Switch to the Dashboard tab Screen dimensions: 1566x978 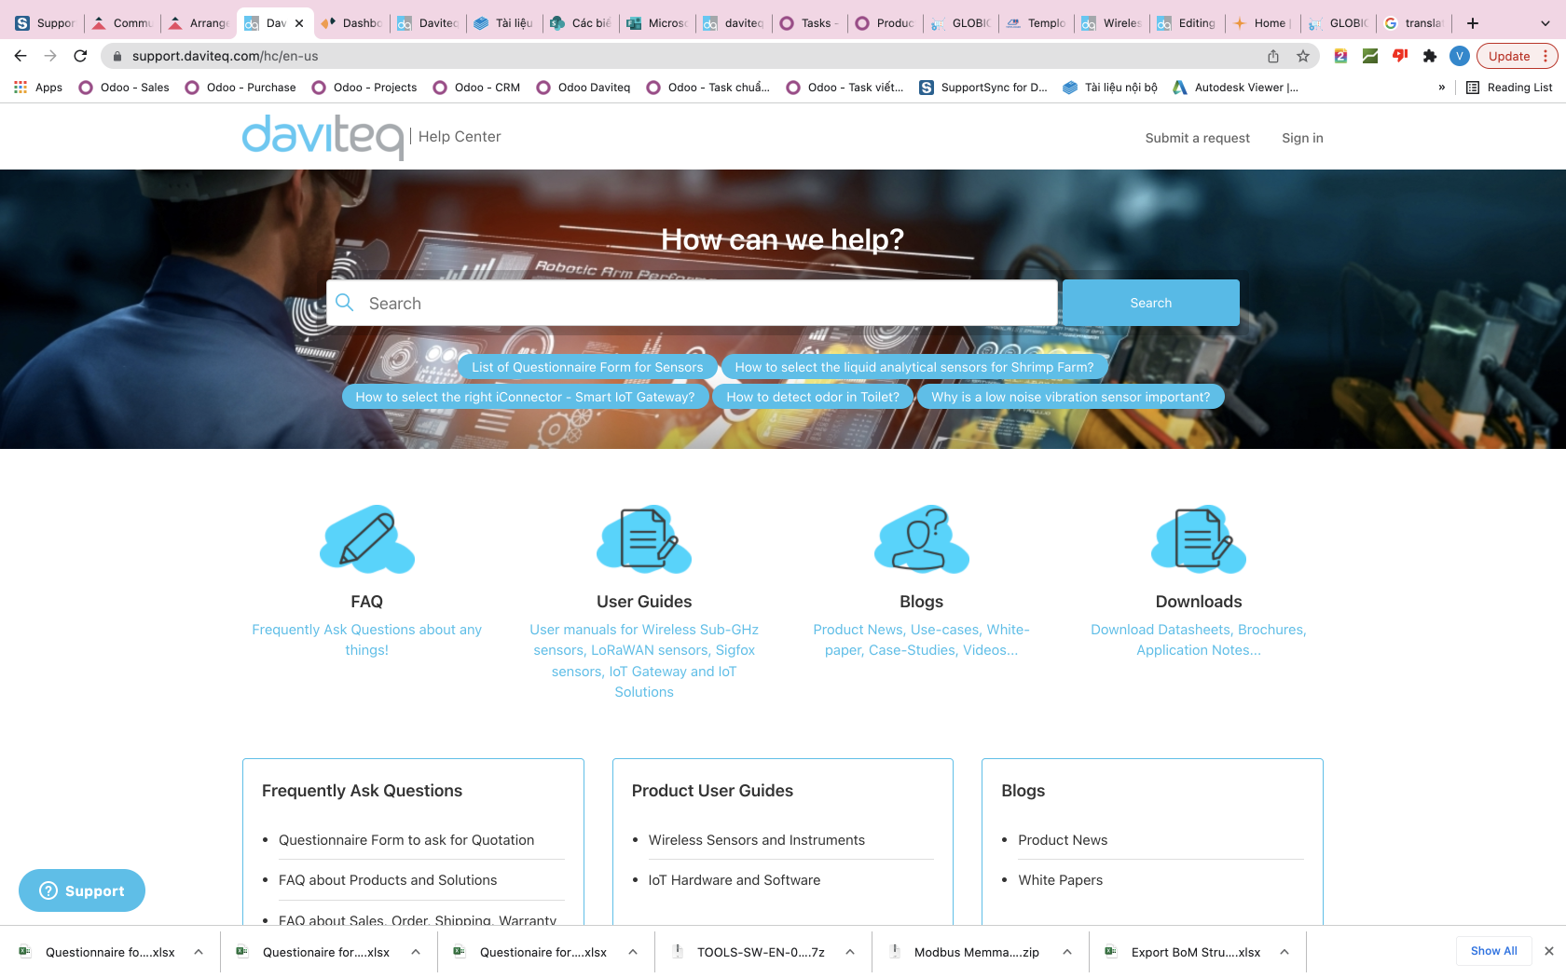[x=351, y=23]
